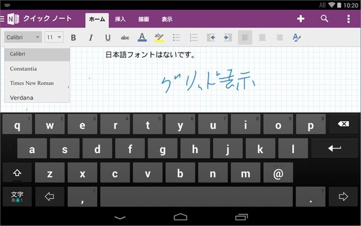Decrease the paragraph indent
This screenshot has height=226, width=361.
coord(211,37)
